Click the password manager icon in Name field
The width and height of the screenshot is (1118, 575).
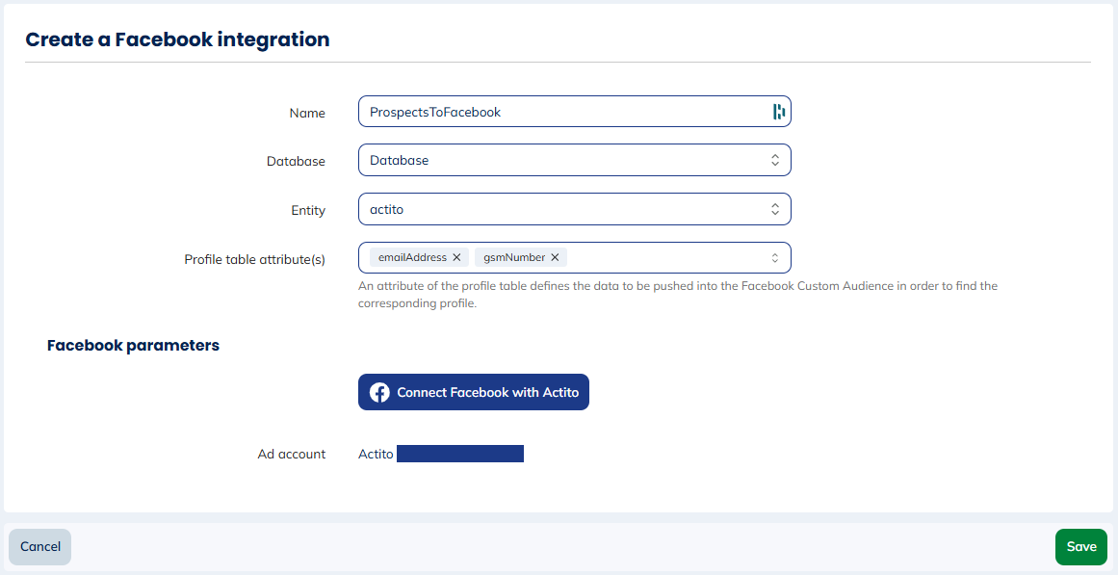pyautogui.click(x=778, y=112)
